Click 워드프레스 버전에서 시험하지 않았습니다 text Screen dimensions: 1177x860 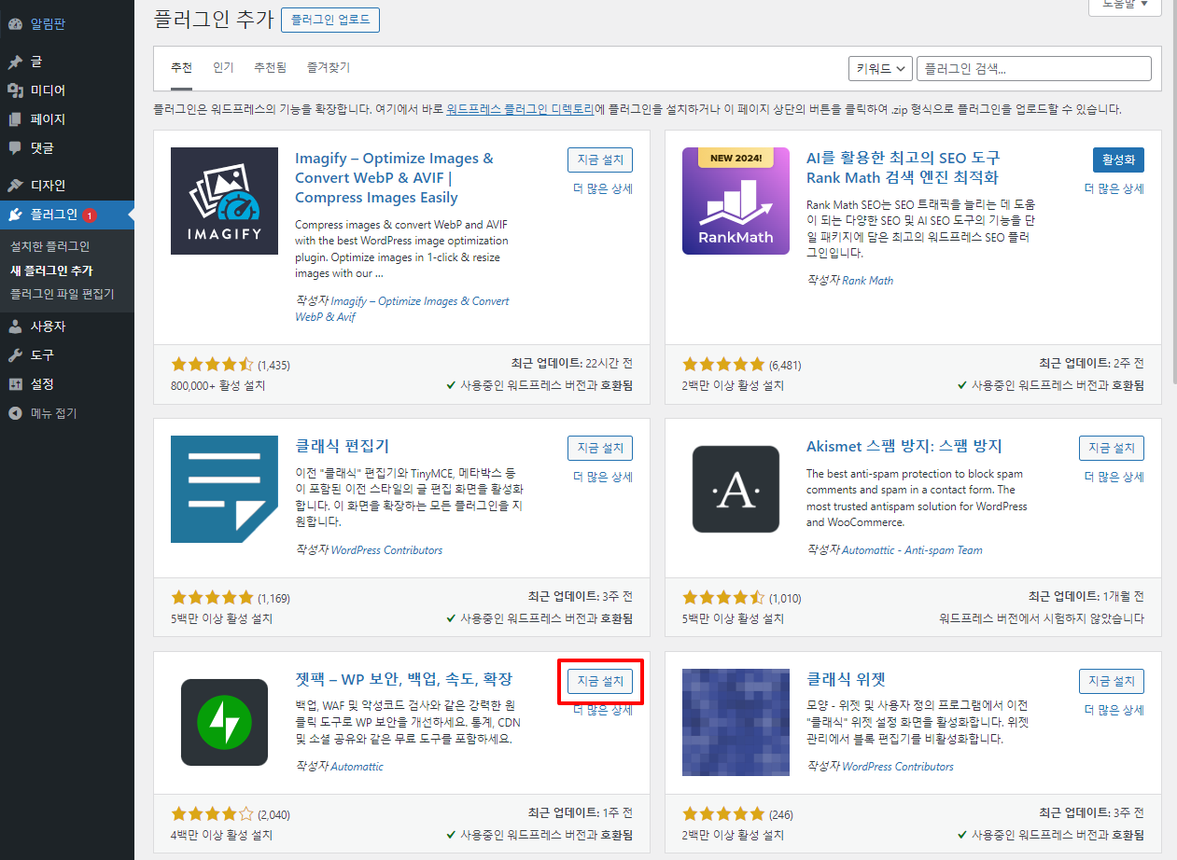(1042, 618)
